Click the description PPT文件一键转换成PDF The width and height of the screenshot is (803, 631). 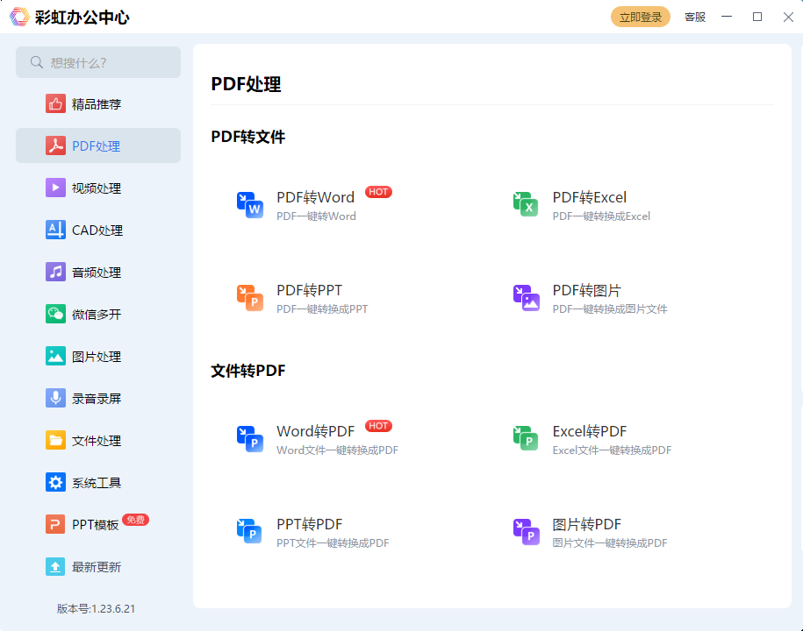pyautogui.click(x=333, y=543)
